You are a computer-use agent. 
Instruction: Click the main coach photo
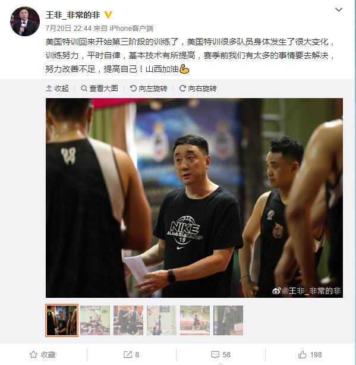(194, 198)
